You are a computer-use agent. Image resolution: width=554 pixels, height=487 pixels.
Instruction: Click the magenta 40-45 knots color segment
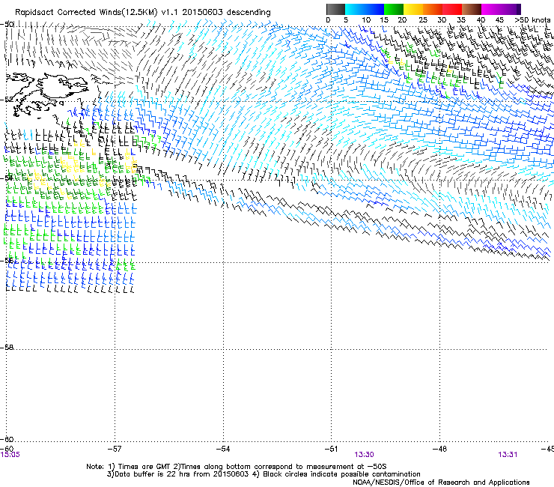point(491,9)
